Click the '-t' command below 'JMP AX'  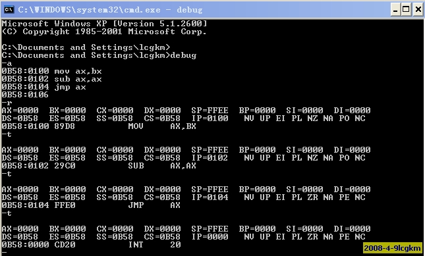coord(7,213)
